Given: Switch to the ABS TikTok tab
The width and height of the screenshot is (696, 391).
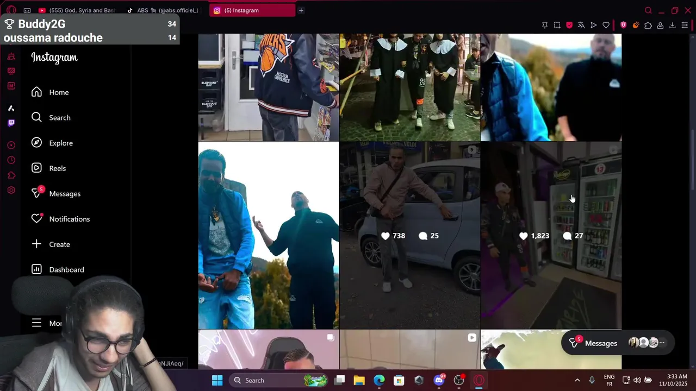Looking at the screenshot, I should tap(163, 10).
